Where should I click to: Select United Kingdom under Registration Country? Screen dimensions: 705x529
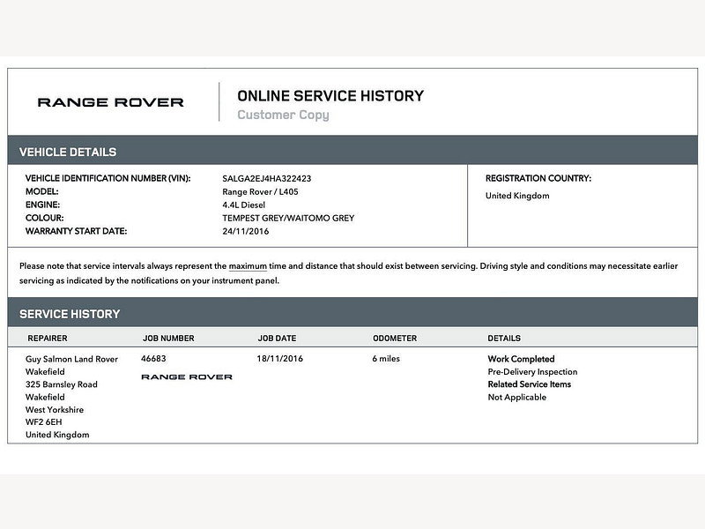tap(517, 196)
